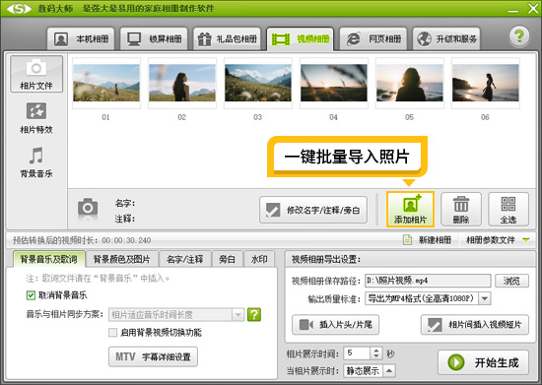Enable the 启用背景视频切换功能 checkbox
The width and height of the screenshot is (542, 385).
[112, 332]
